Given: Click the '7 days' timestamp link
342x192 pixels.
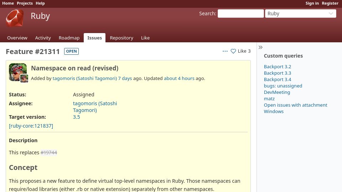Looking at the screenshot, I should (x=125, y=78).
